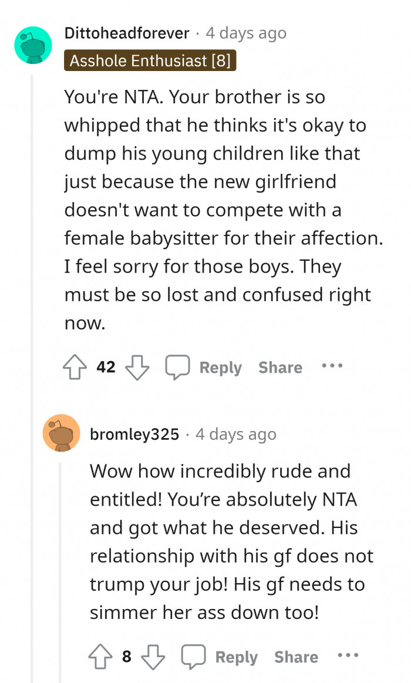Downvote bromley325's reply
Image resolution: width=411 pixels, height=683 pixels.
[154, 657]
